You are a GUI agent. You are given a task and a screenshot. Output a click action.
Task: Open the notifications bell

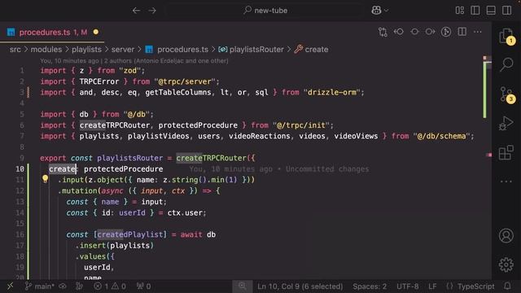point(507,286)
